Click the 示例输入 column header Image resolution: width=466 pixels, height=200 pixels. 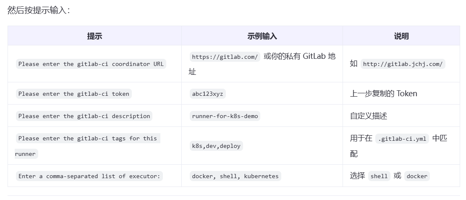[x=262, y=36]
